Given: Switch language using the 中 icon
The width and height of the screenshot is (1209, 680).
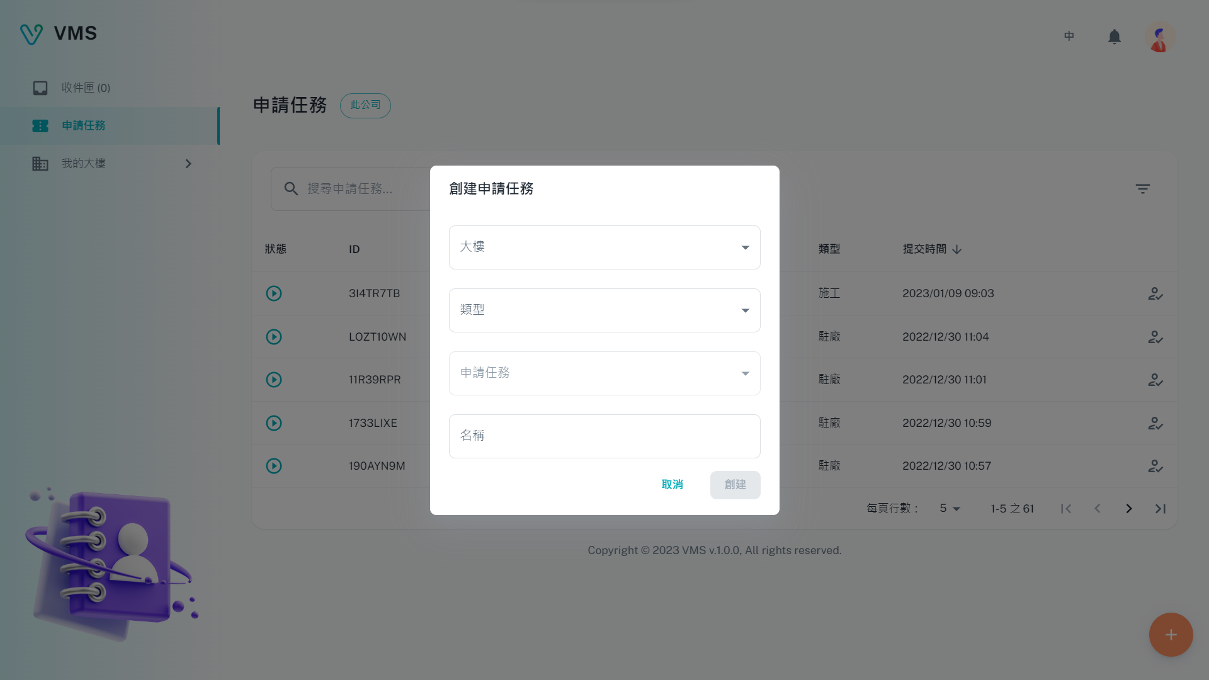Looking at the screenshot, I should point(1069,37).
